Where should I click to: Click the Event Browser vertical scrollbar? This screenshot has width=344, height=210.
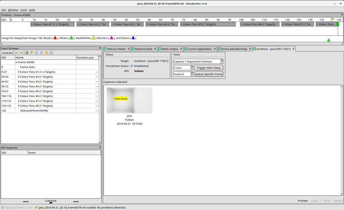[100, 99]
